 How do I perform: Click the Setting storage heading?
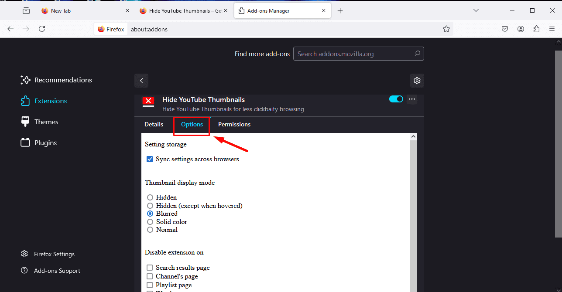click(166, 144)
